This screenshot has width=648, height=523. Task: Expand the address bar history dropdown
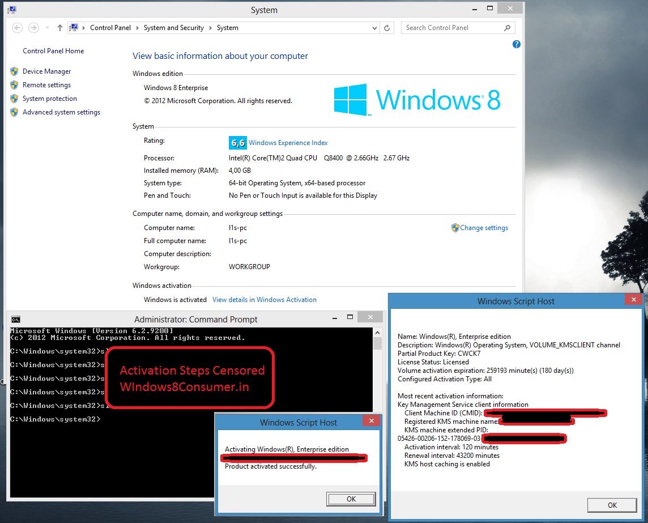[374, 28]
